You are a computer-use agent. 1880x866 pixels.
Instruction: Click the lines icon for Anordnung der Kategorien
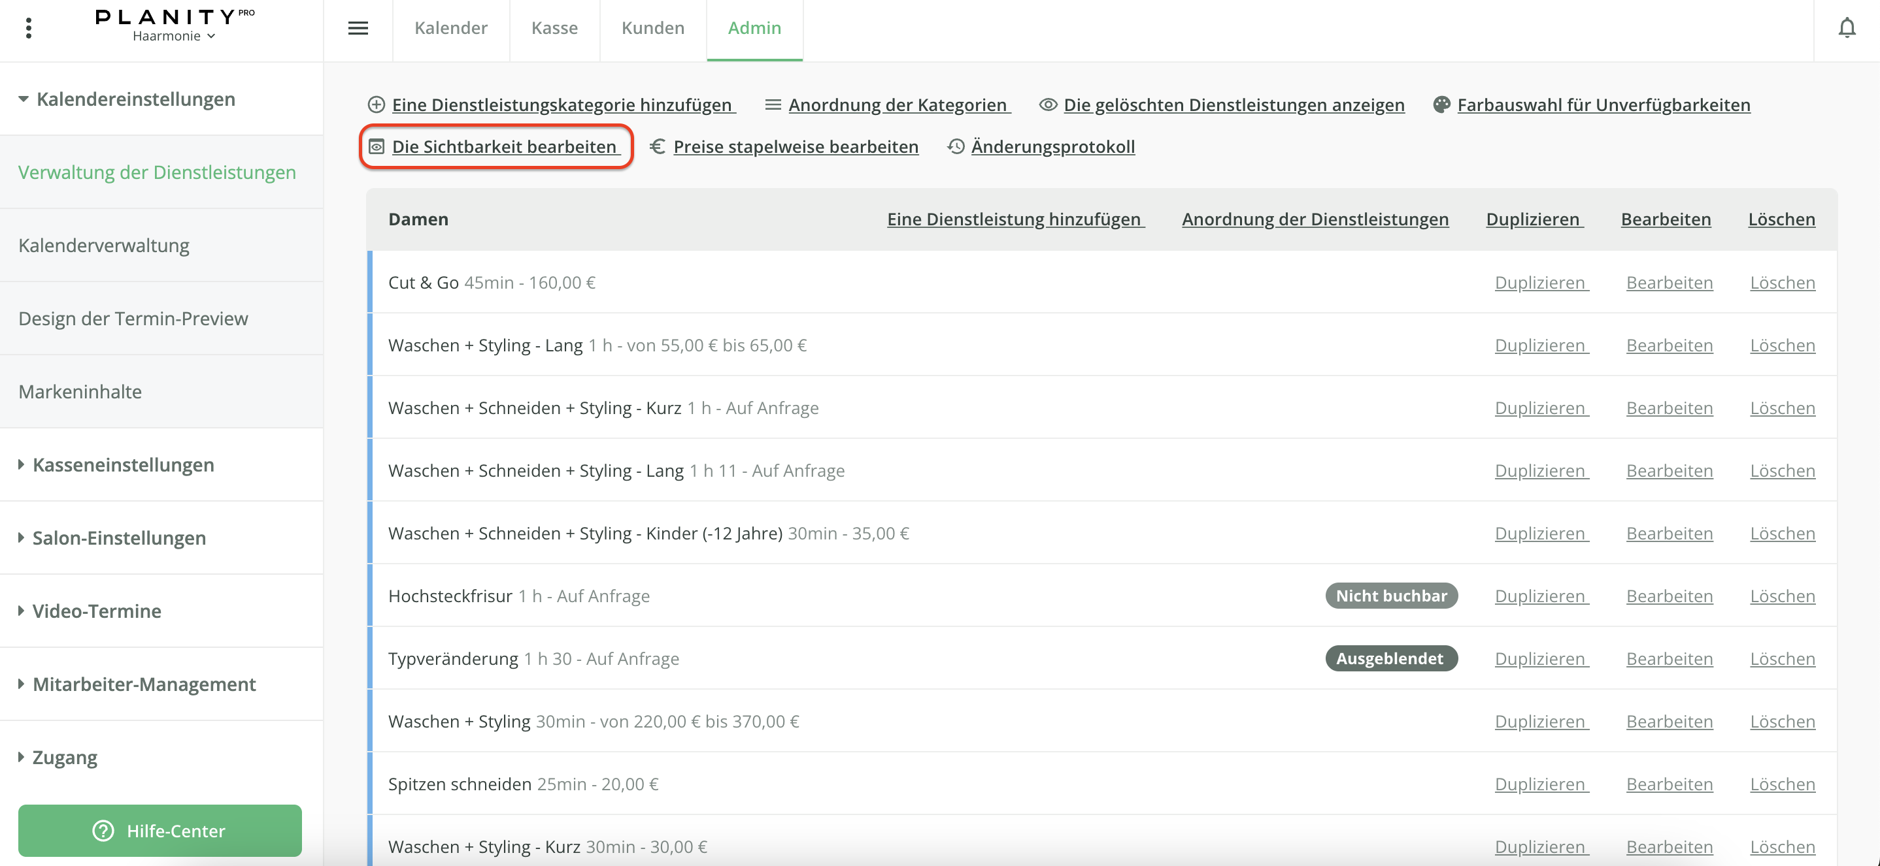point(773,105)
